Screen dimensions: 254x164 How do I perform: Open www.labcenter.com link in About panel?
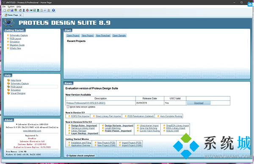(32, 131)
